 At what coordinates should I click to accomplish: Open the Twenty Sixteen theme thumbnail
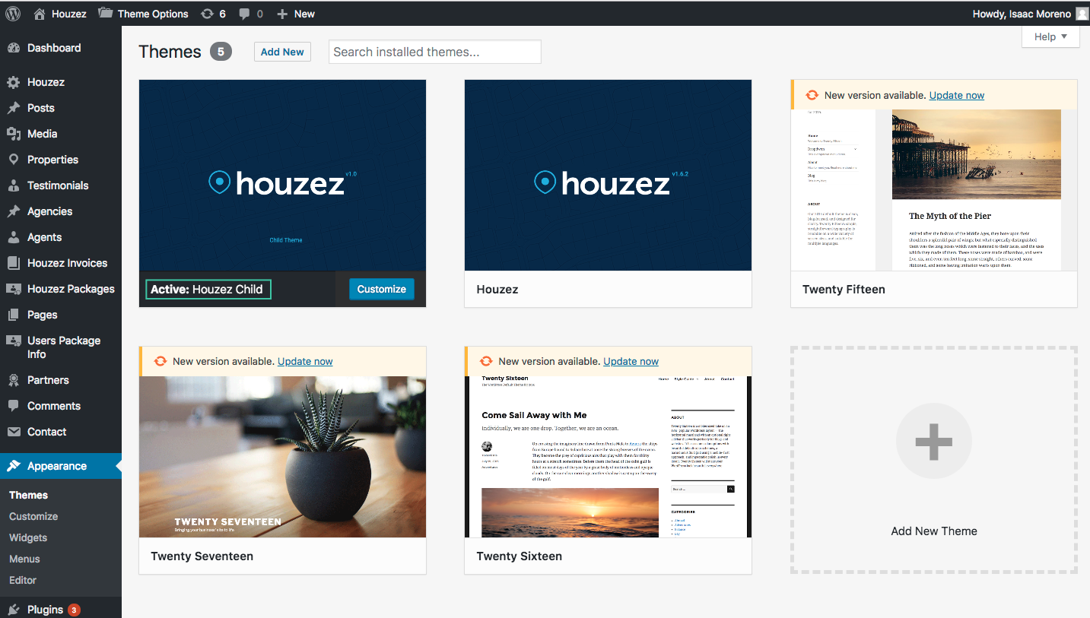pos(608,457)
